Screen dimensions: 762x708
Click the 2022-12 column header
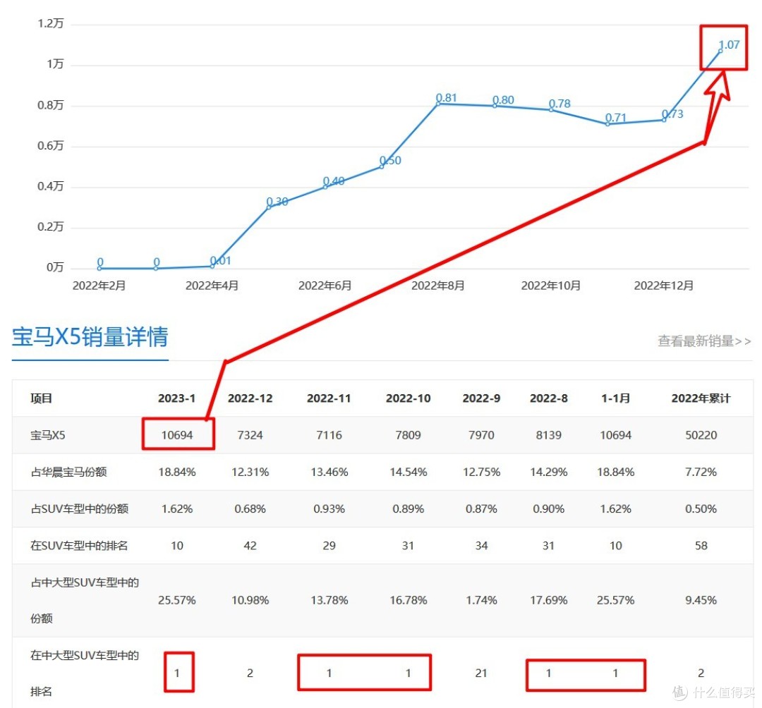tap(250, 398)
